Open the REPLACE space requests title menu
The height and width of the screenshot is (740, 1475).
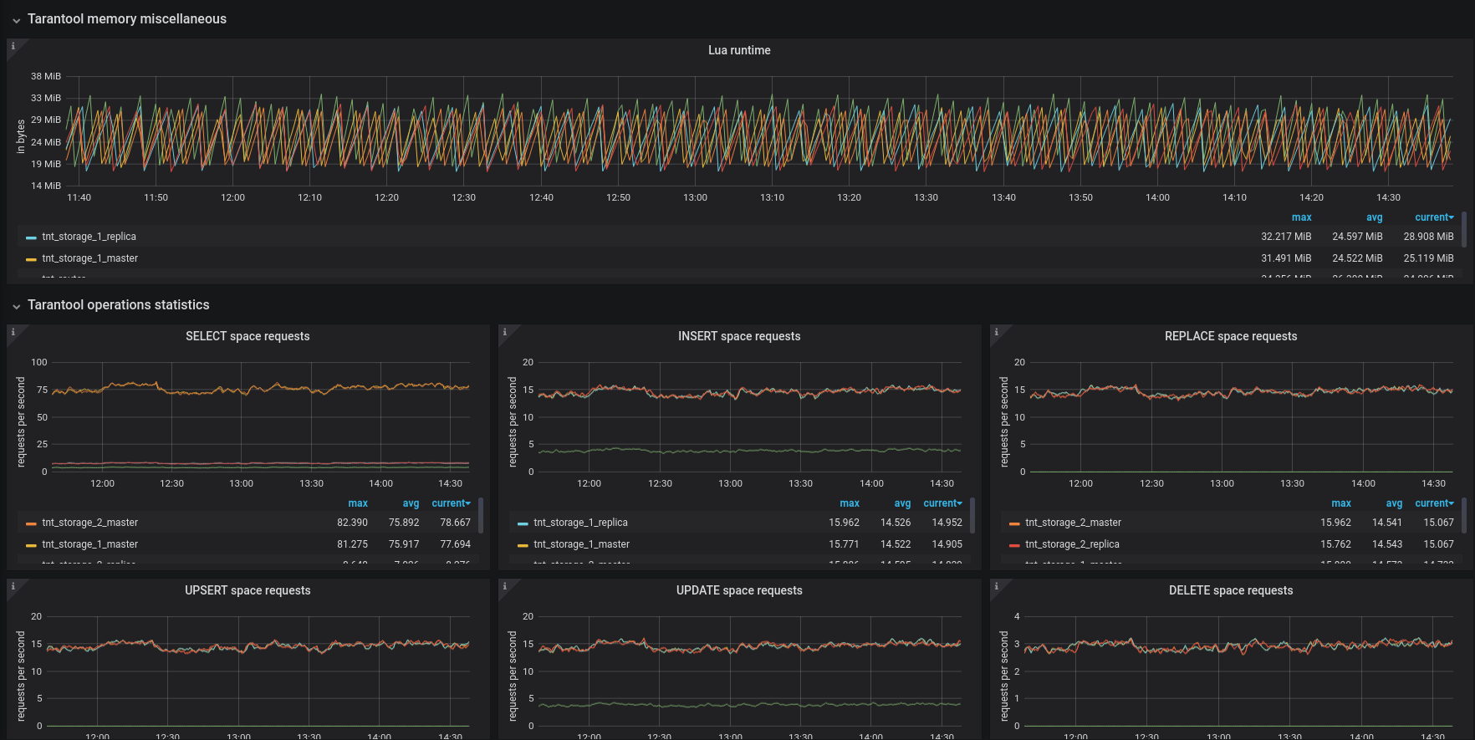point(1231,336)
